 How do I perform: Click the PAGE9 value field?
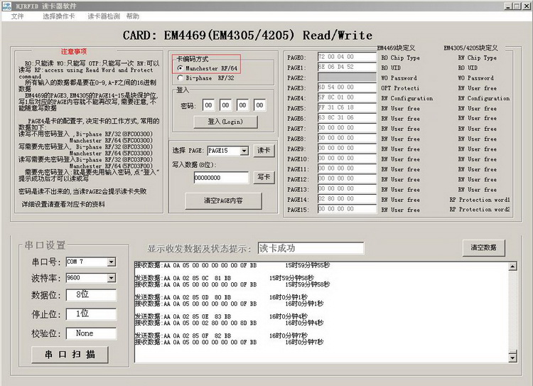[x=347, y=149]
